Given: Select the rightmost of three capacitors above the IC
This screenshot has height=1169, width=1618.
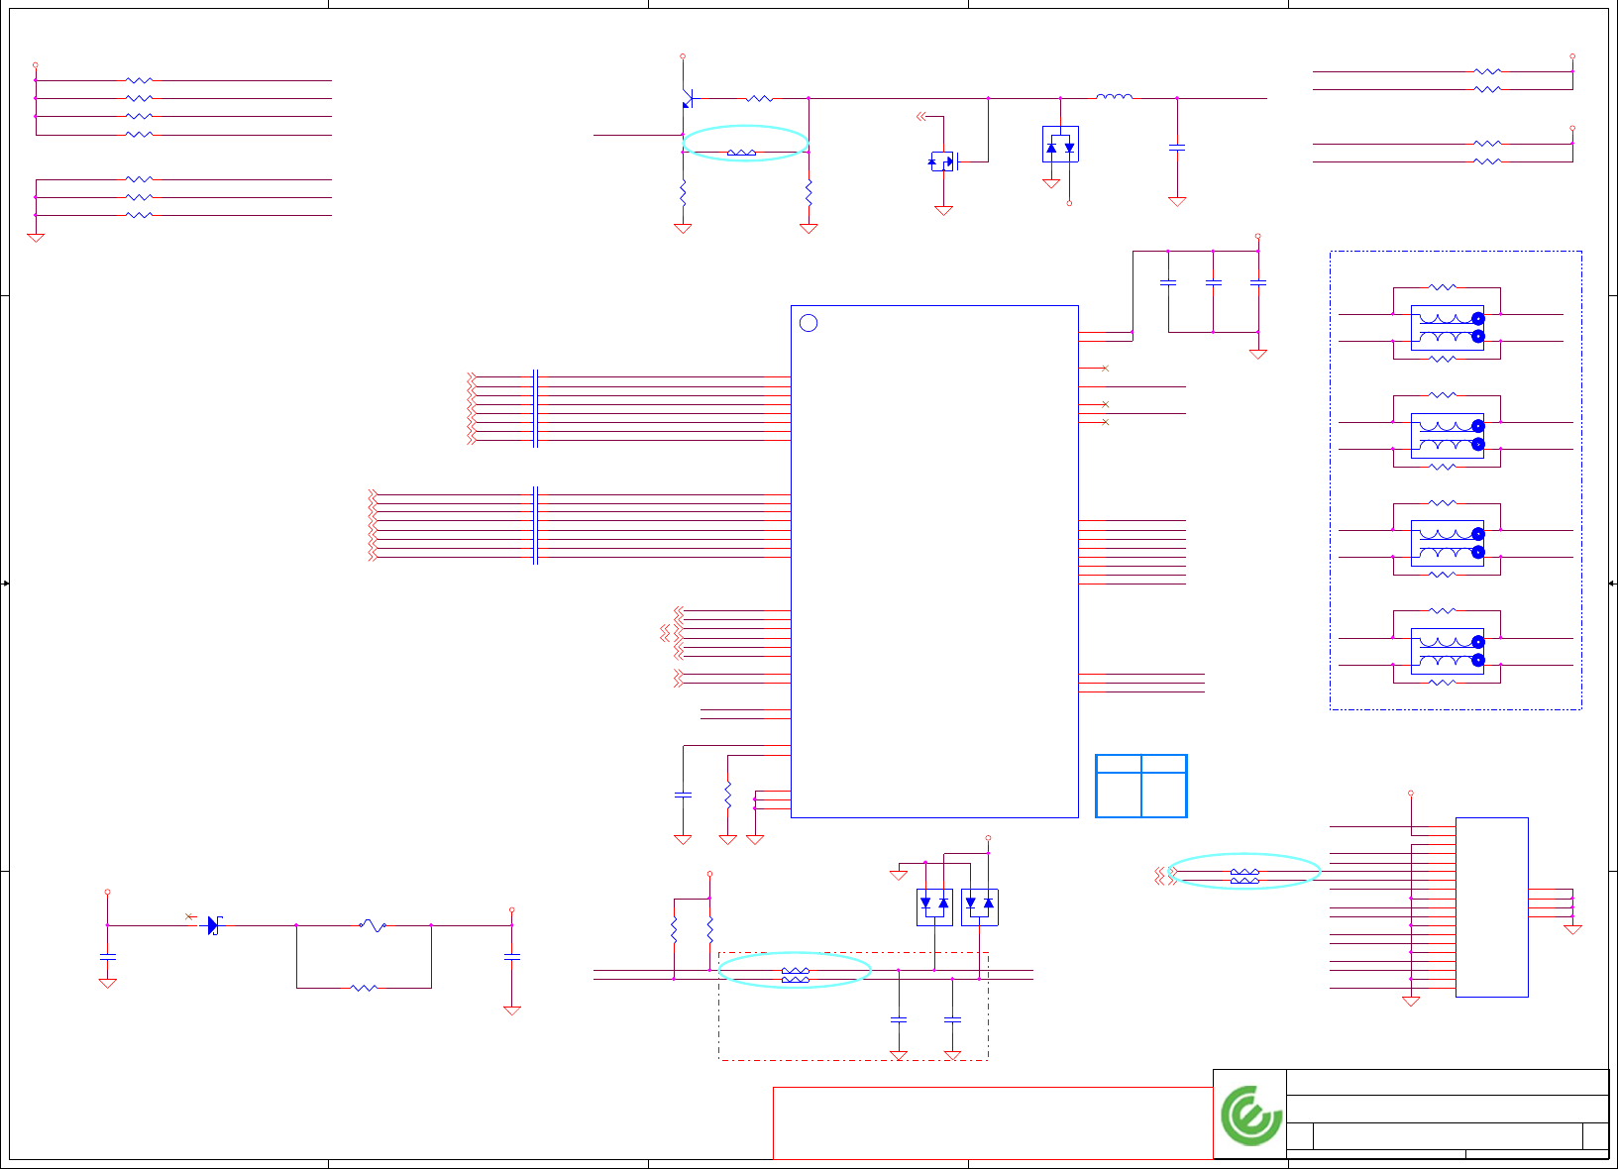Looking at the screenshot, I should click(x=1258, y=283).
